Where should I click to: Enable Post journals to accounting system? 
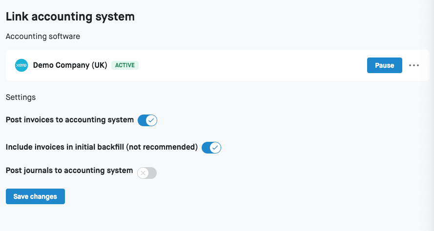tap(147, 173)
